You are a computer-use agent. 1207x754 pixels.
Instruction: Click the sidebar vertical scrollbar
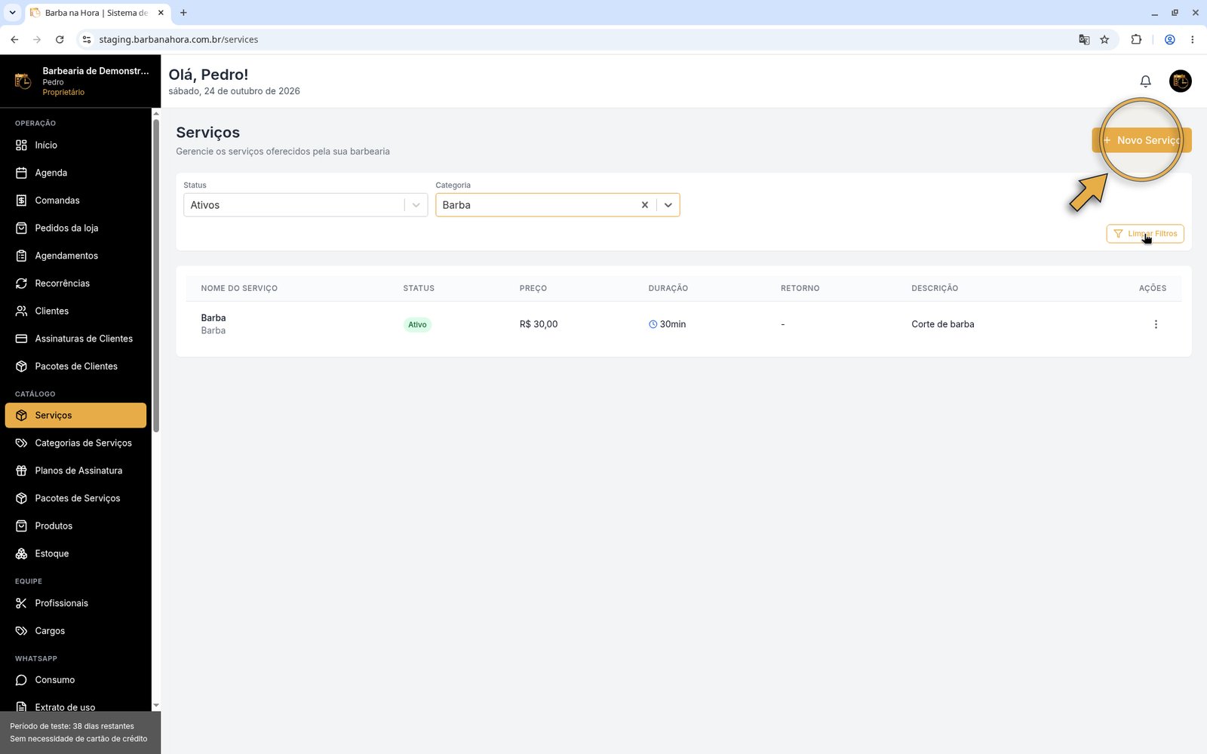coord(156,275)
